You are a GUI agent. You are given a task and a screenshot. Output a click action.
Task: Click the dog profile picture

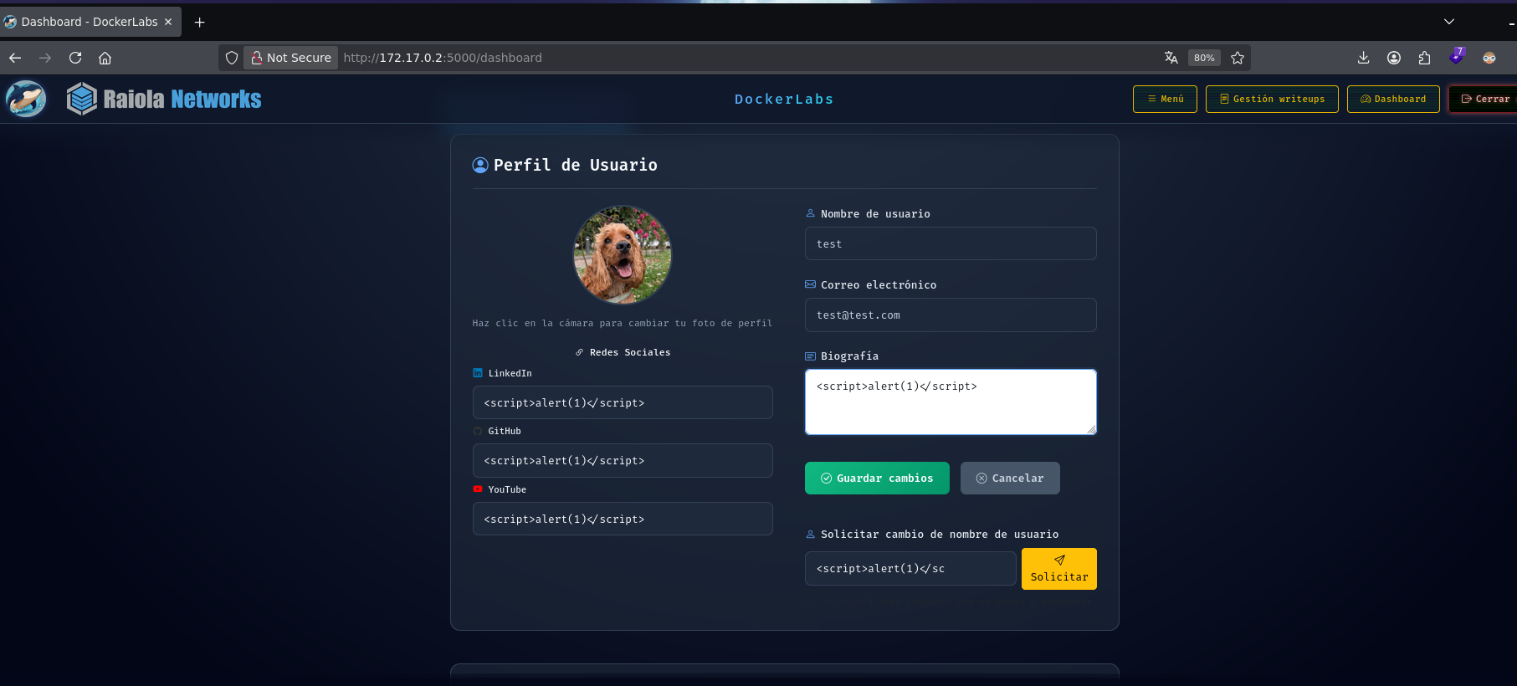click(x=623, y=255)
